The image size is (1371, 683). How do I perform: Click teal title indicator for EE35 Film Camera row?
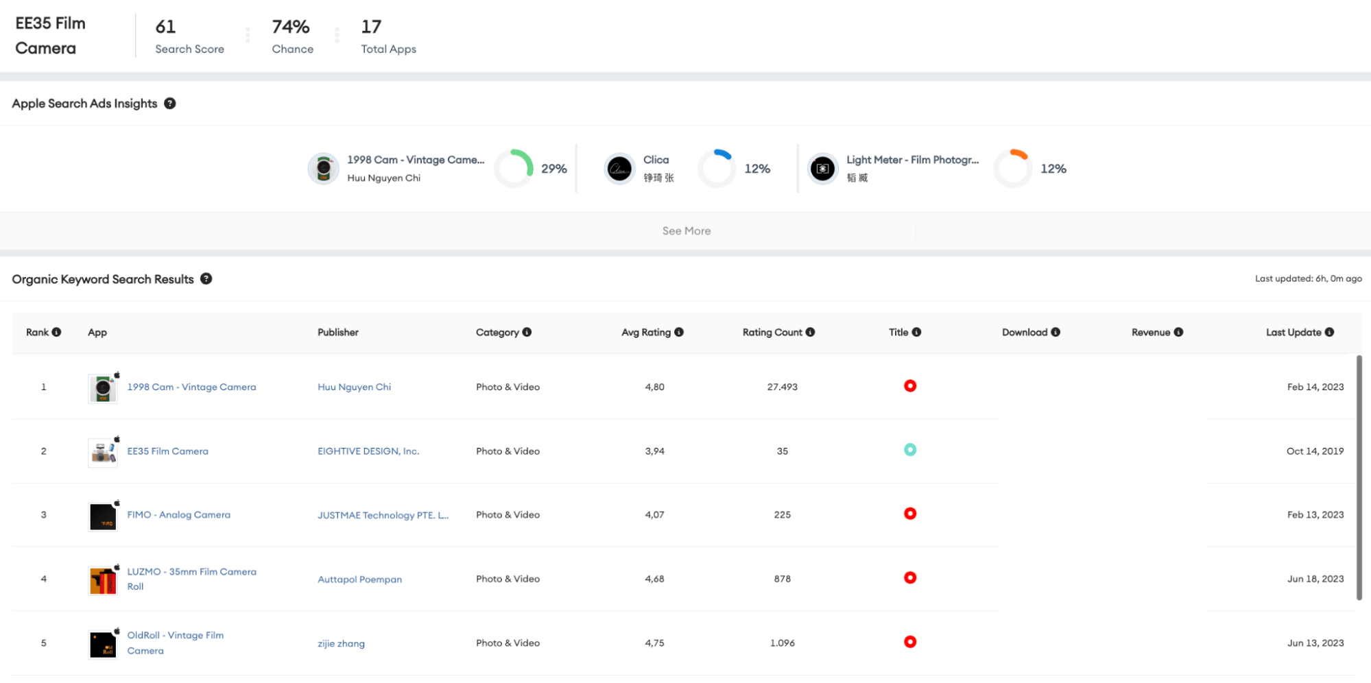point(910,450)
